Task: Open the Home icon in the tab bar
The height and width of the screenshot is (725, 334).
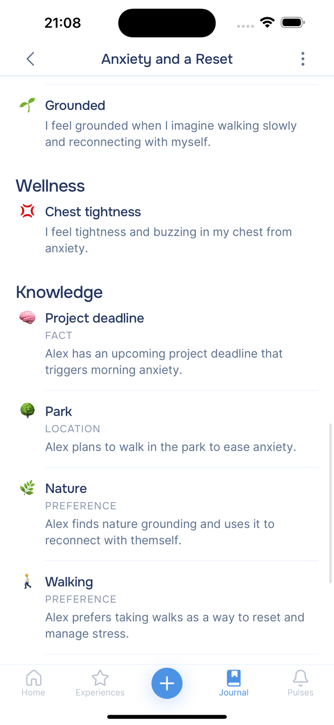Action: (x=33, y=676)
